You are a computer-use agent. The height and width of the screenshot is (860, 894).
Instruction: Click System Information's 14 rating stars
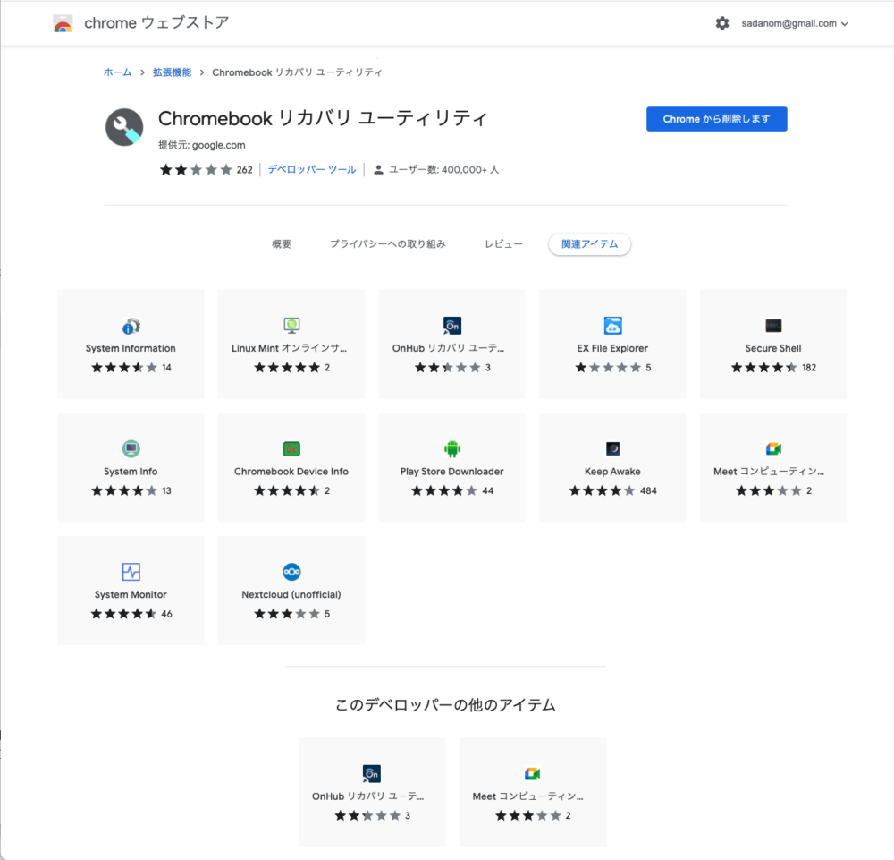coord(123,368)
